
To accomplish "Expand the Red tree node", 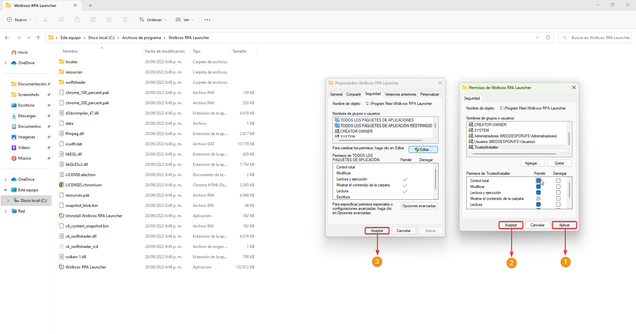I will 5,211.
